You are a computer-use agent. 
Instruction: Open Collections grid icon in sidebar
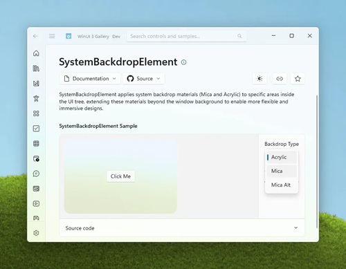(x=36, y=144)
